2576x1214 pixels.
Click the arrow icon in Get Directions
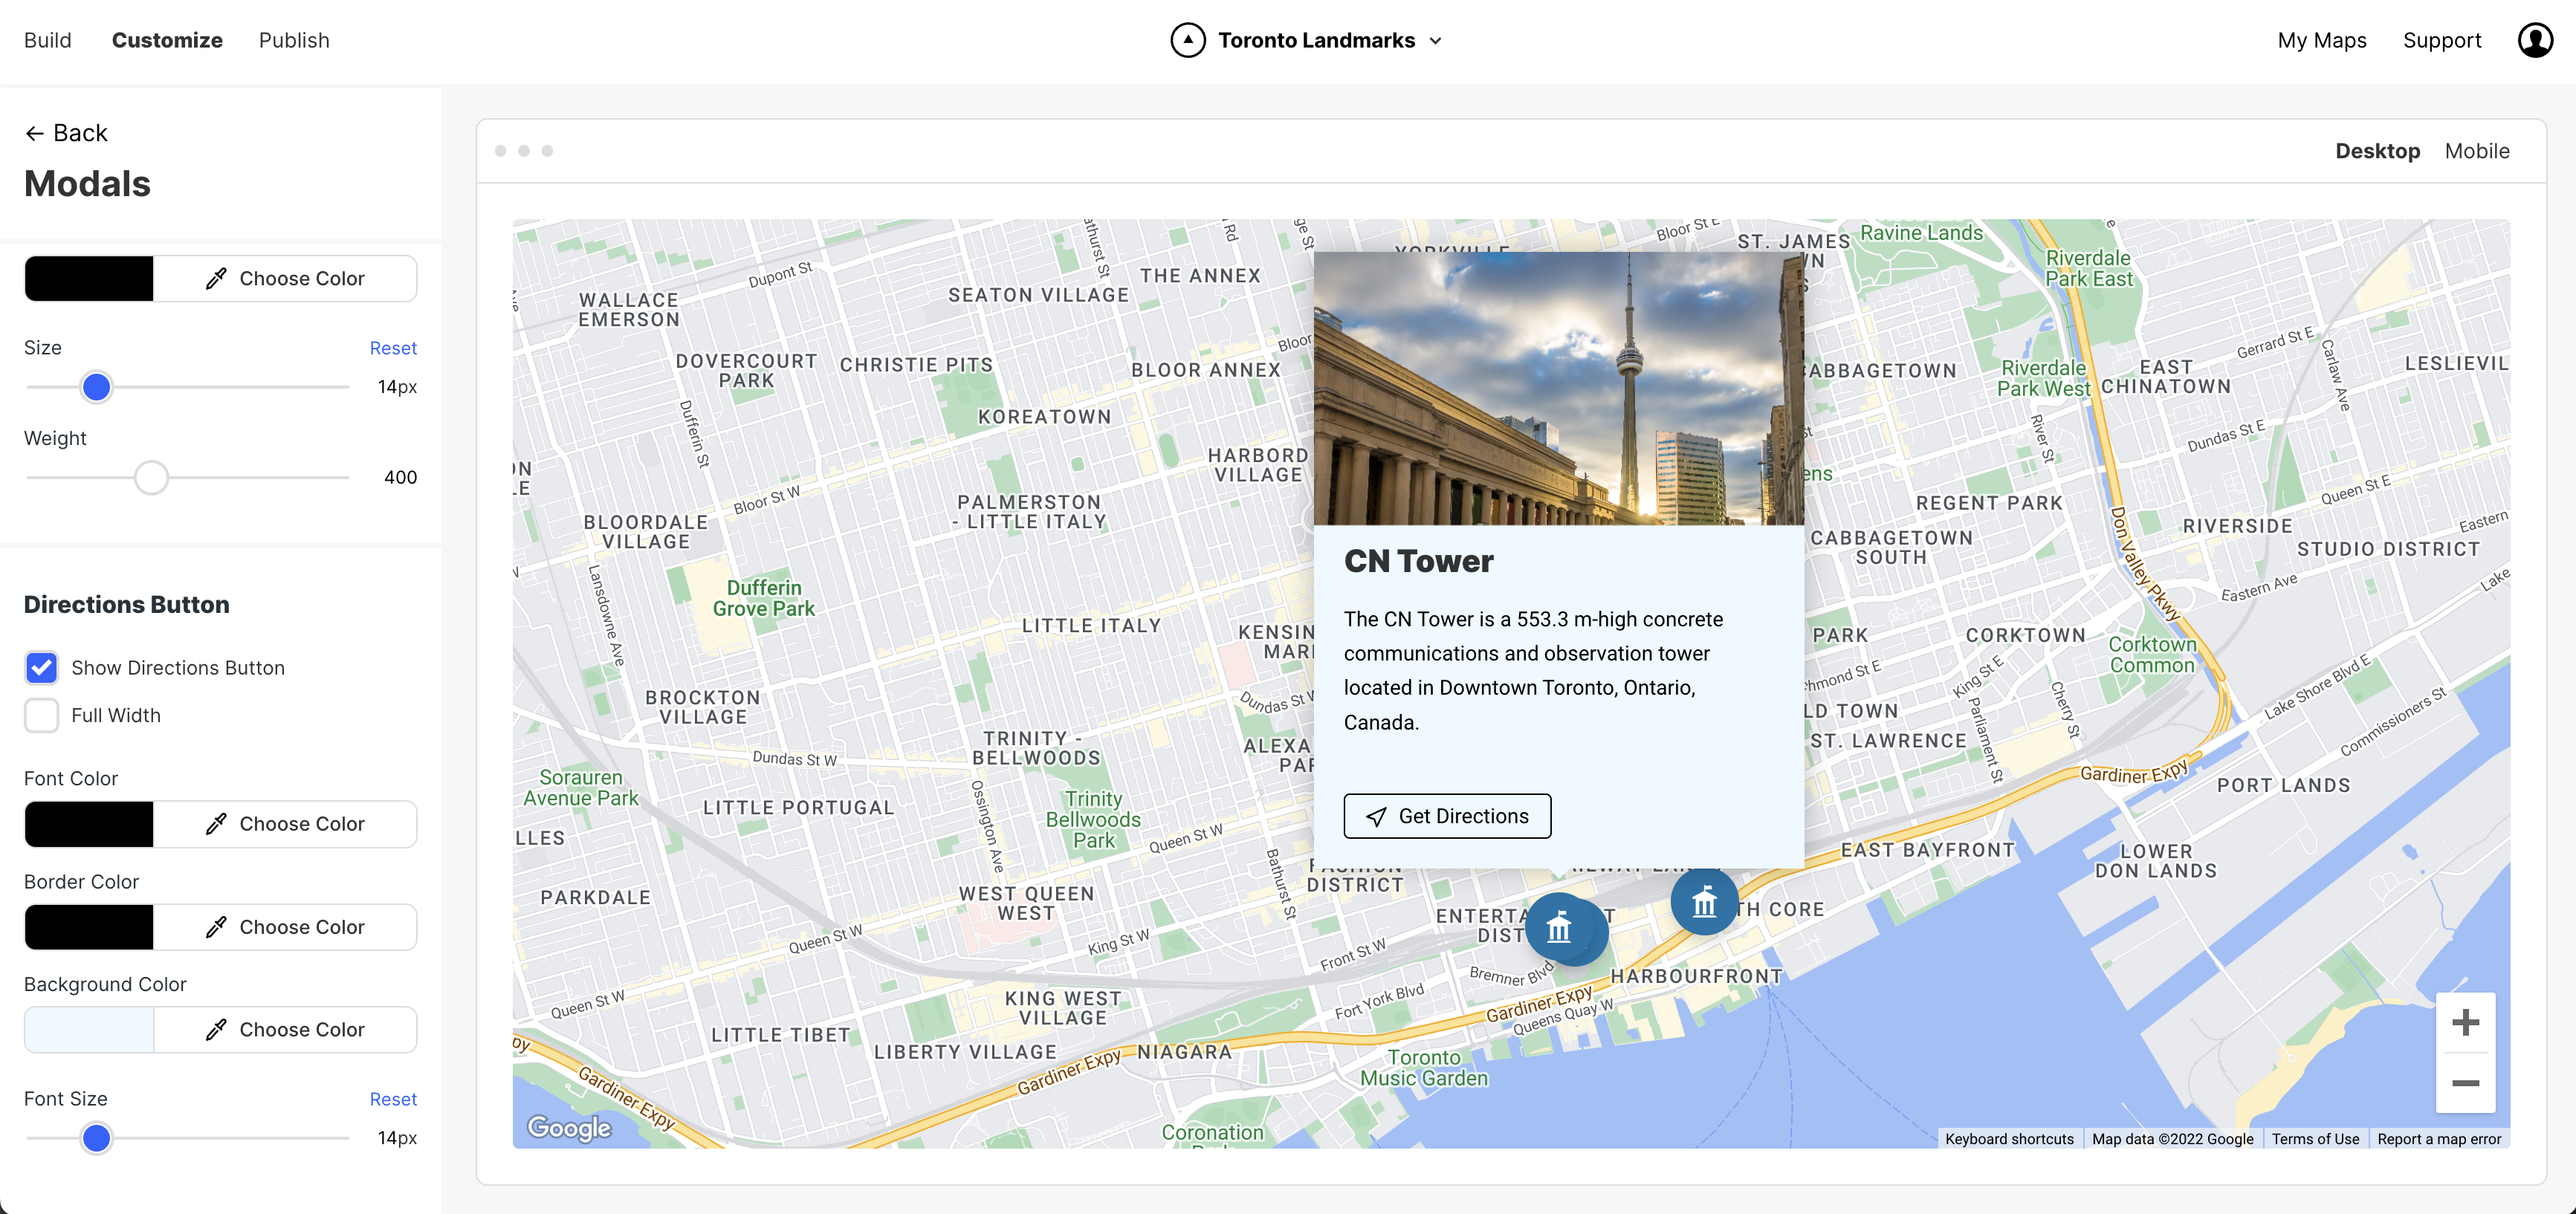[1376, 816]
